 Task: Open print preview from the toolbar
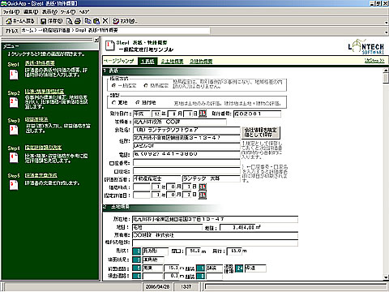click(70, 21)
